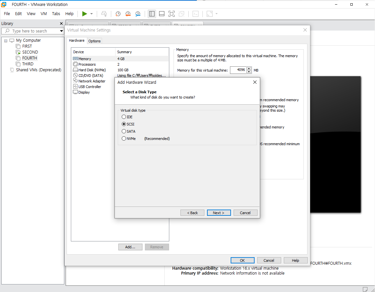Image resolution: width=375 pixels, height=292 pixels.
Task: Click Send Ctrl+Alt+Del toolbar icon
Action: pos(104,14)
